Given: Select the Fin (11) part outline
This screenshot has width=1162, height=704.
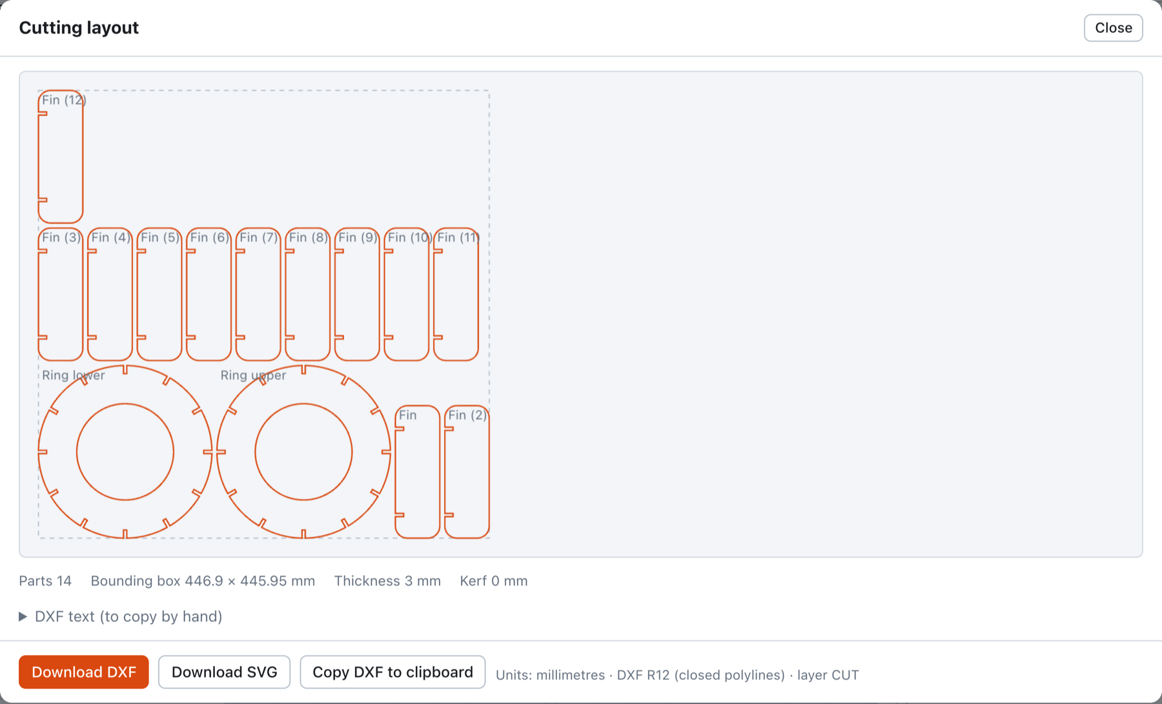Looking at the screenshot, I should pyautogui.click(x=456, y=294).
